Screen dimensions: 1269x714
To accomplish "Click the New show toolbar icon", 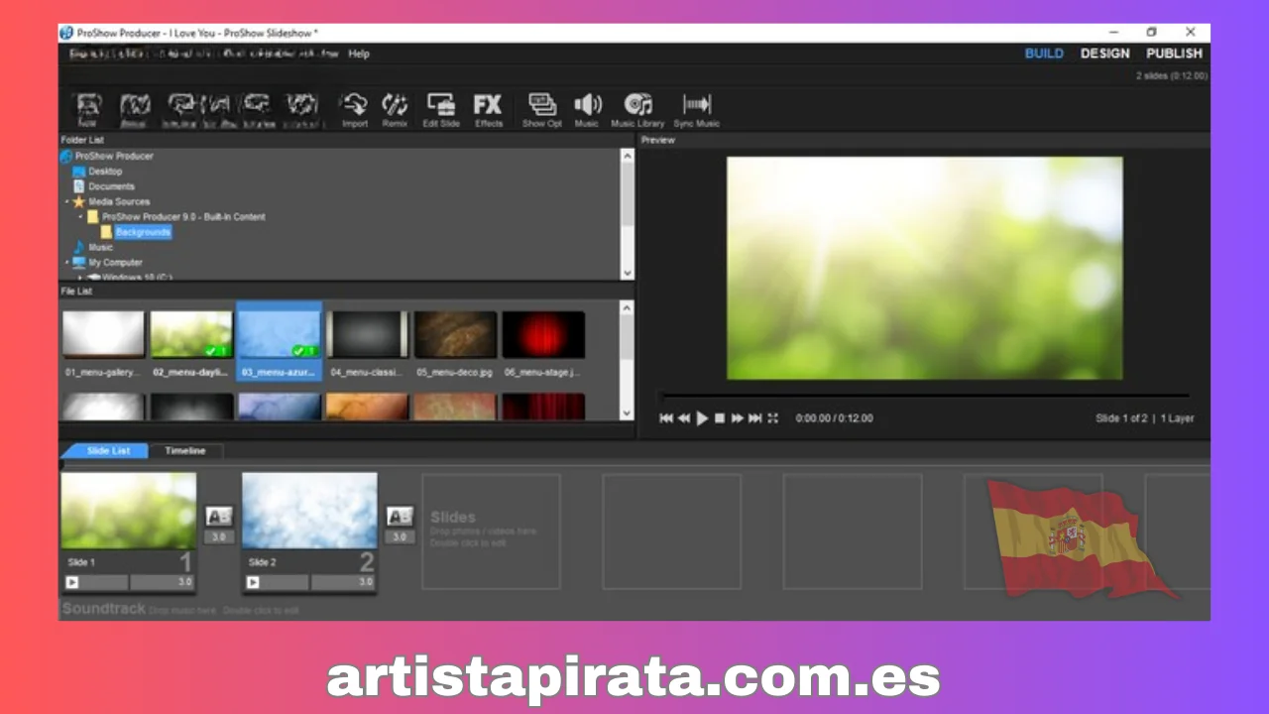I will (88, 109).
